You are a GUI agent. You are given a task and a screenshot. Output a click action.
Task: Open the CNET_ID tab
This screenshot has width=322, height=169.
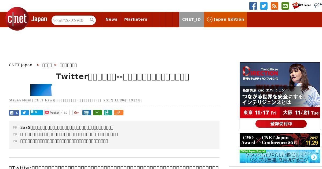pyautogui.click(x=191, y=19)
